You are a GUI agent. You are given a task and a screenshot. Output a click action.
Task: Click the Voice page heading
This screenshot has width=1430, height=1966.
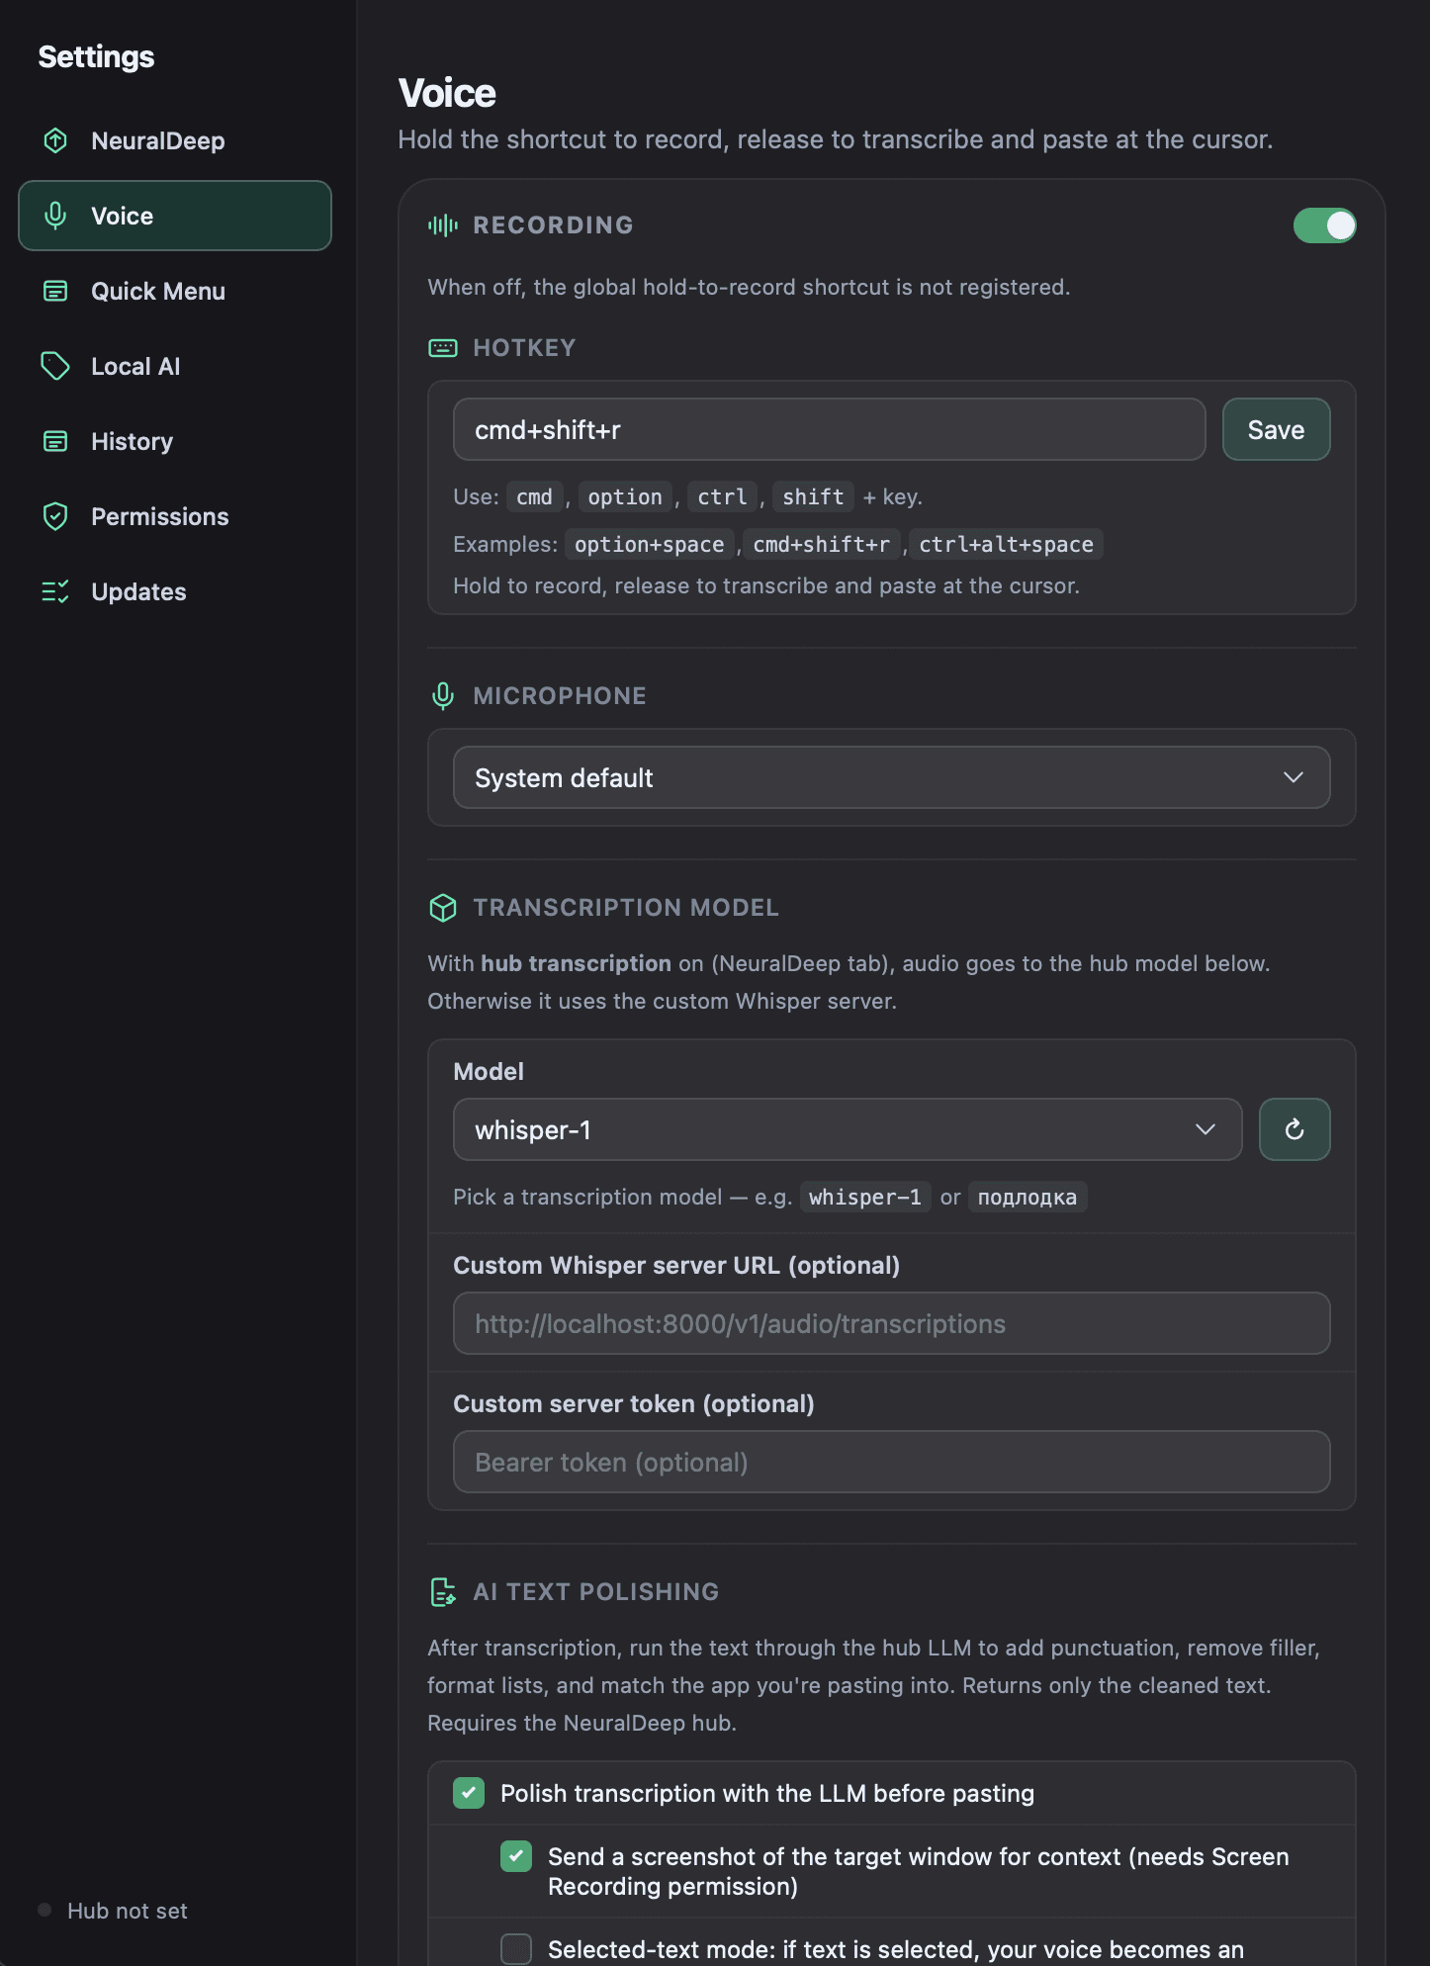coord(447,93)
